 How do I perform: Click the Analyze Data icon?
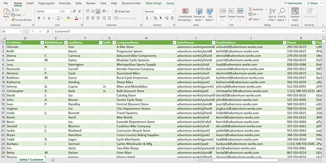[295, 11]
